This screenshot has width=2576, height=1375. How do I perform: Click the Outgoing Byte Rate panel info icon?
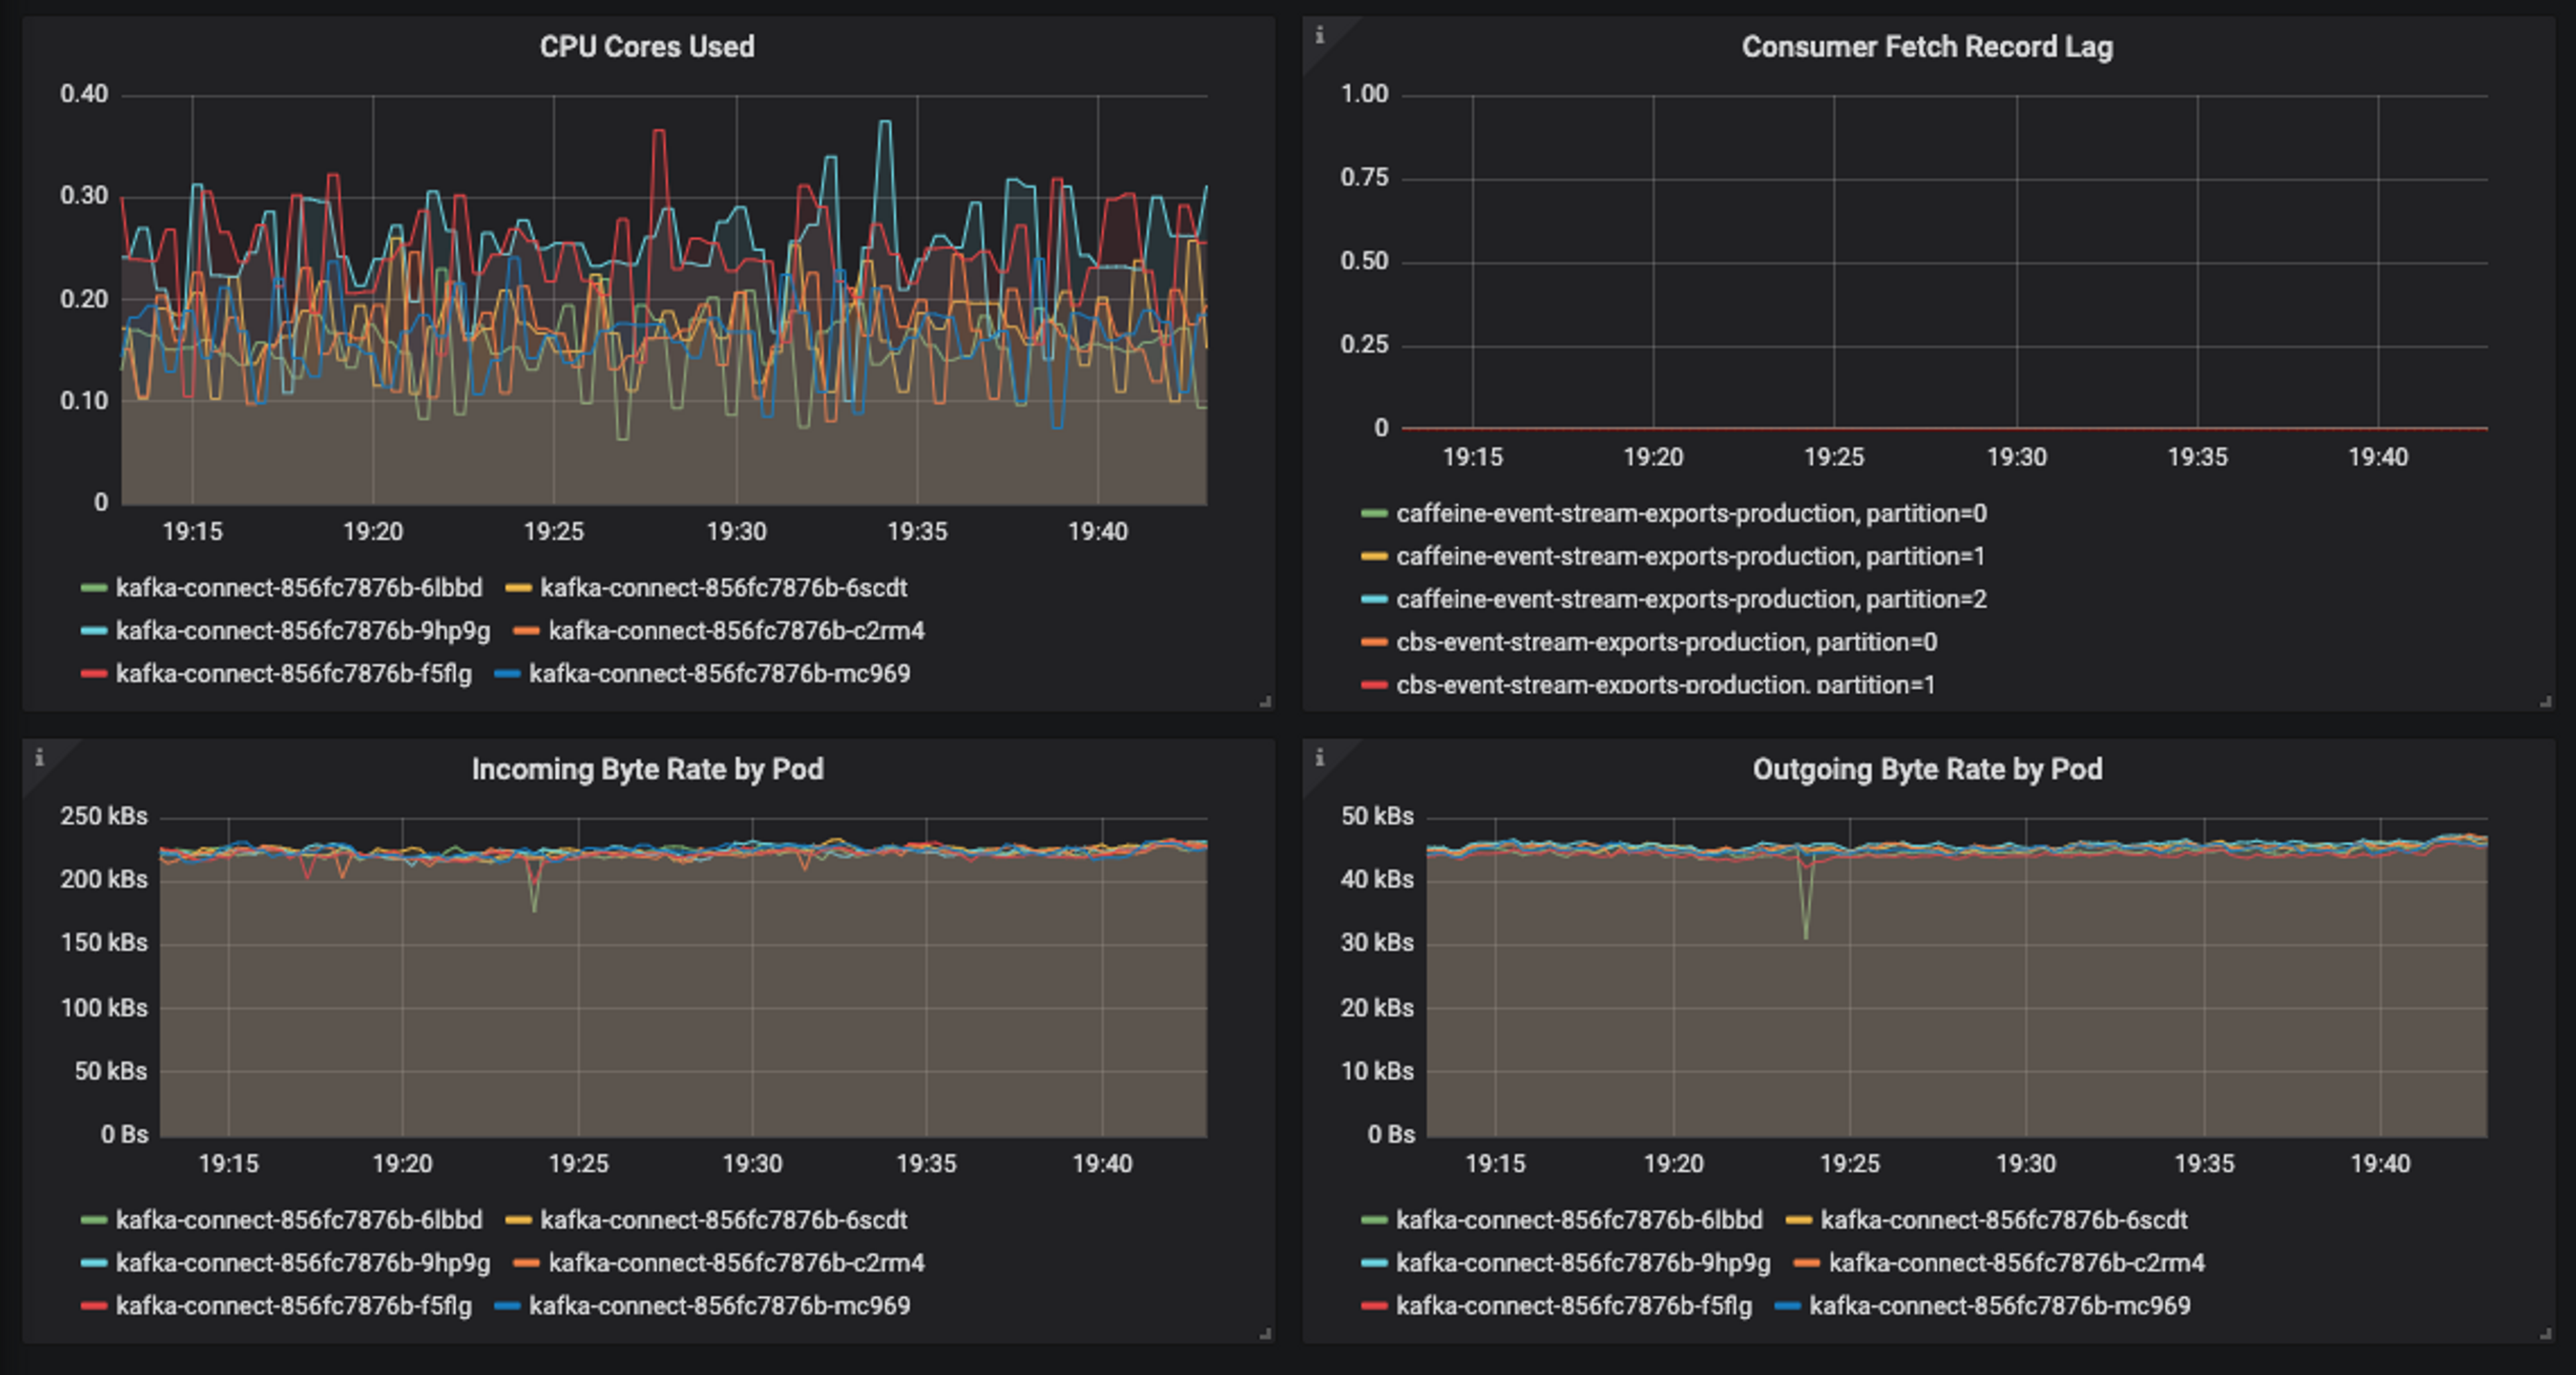(x=1319, y=758)
